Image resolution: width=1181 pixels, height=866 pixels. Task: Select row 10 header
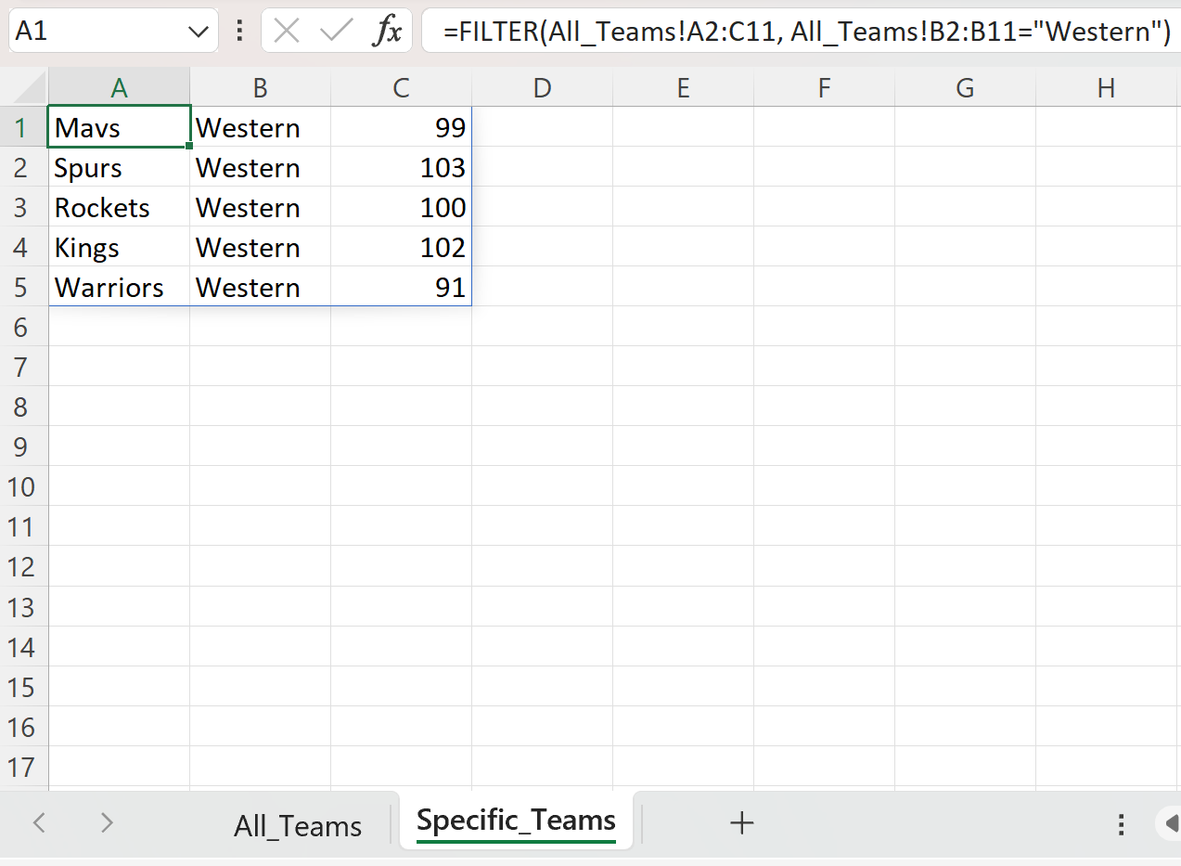tap(24, 486)
